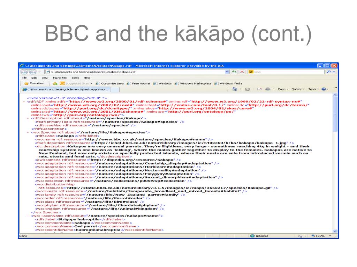Click into the Bing search box

click(288, 72)
